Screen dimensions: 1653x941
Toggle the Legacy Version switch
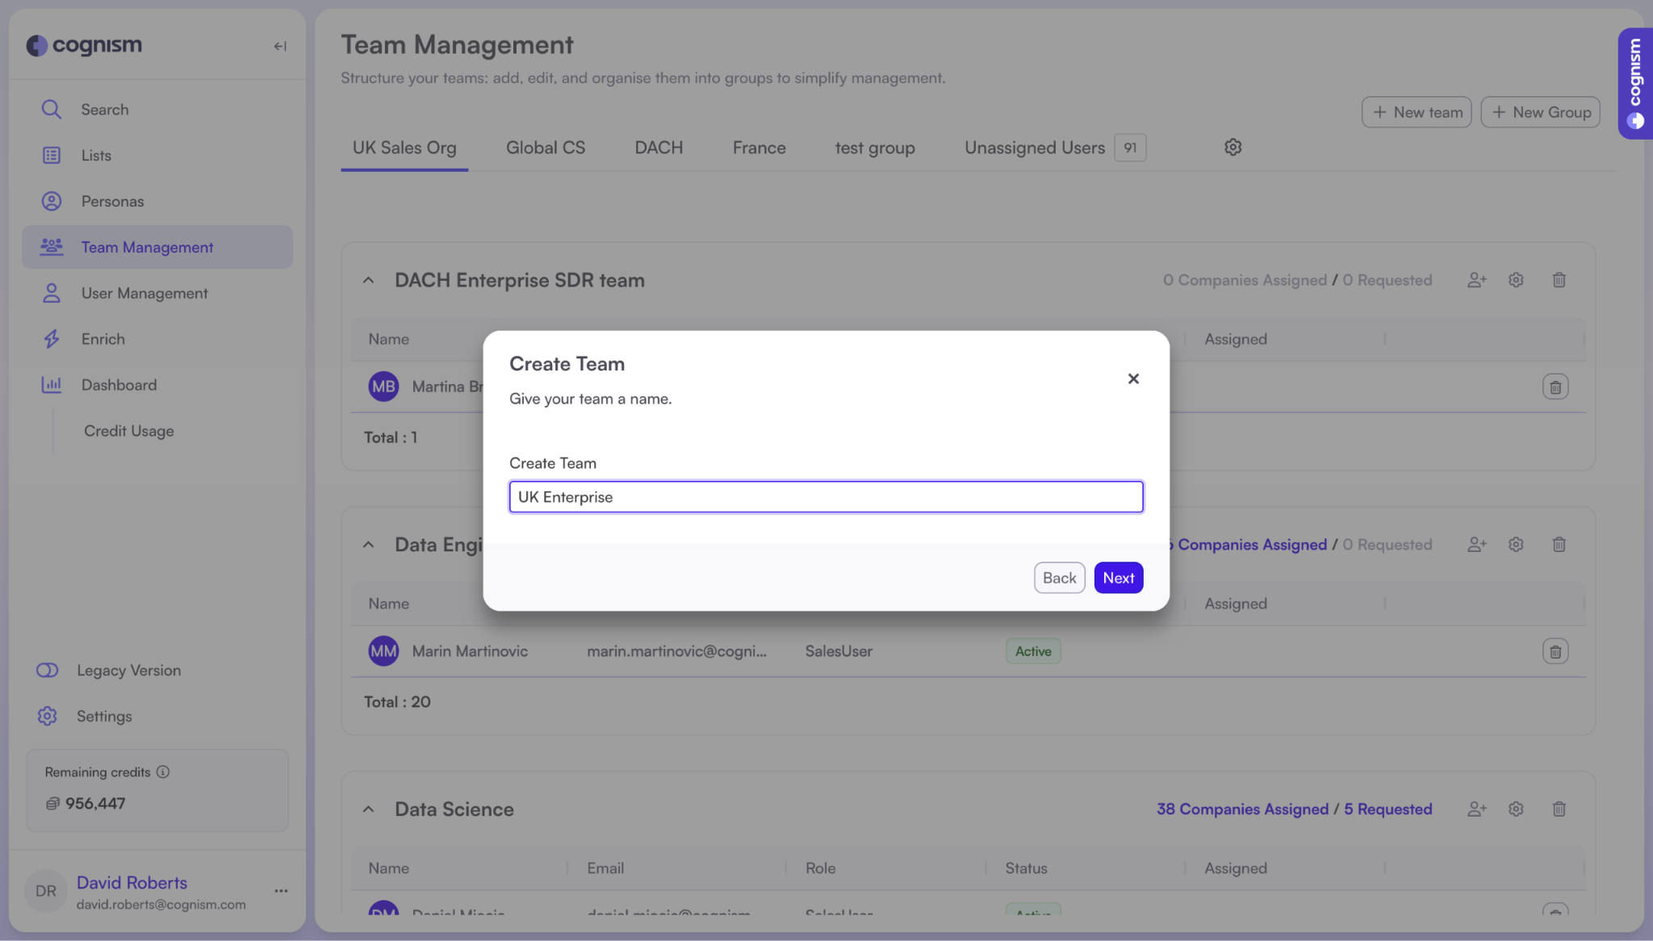click(x=48, y=671)
